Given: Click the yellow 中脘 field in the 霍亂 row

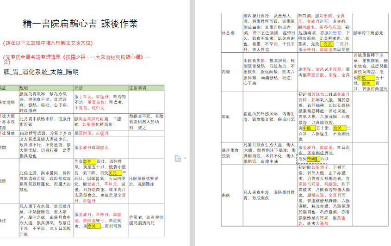Looking at the screenshot, I should click(309, 128).
